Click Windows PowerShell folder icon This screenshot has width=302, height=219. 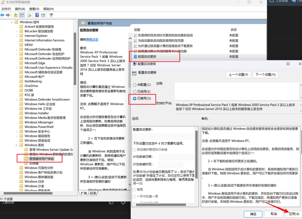point(21,127)
